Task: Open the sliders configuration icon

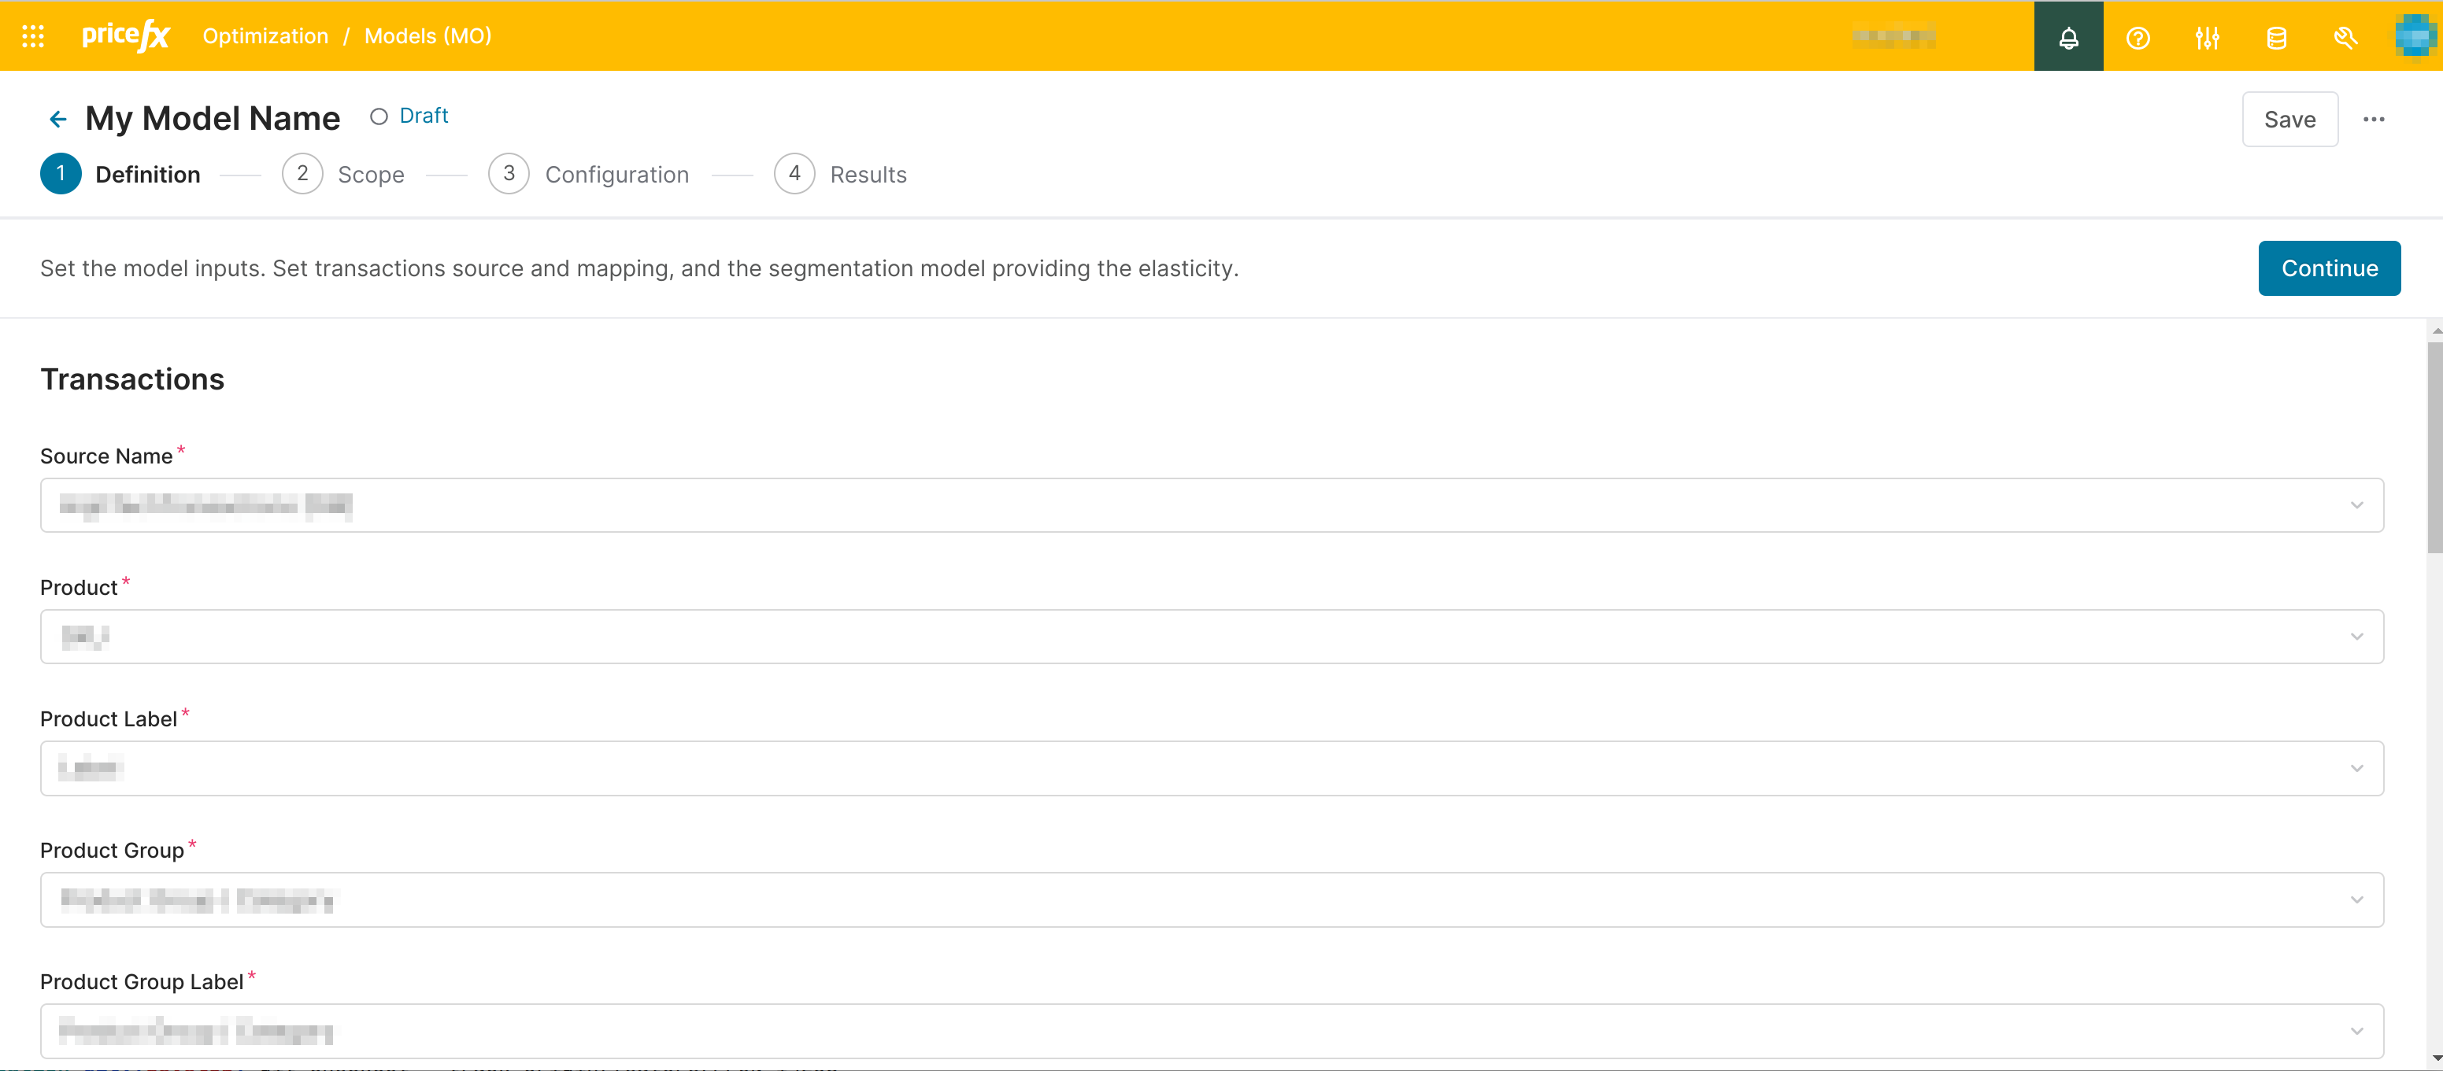Action: [x=2207, y=37]
